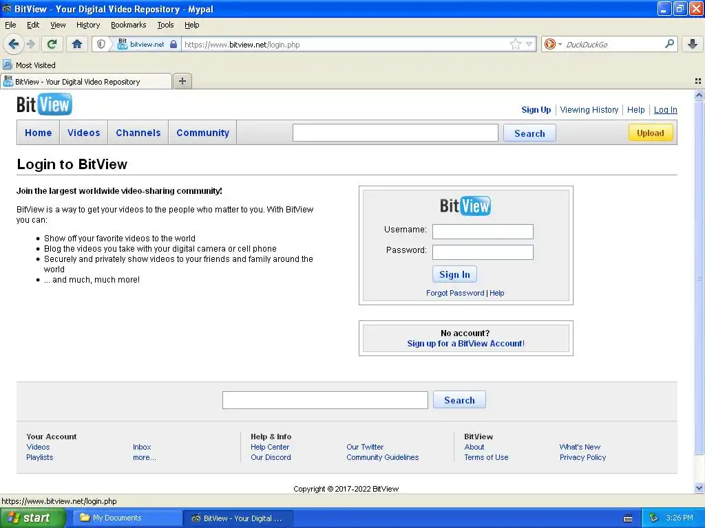Click the browser address bar URL

pos(344,45)
